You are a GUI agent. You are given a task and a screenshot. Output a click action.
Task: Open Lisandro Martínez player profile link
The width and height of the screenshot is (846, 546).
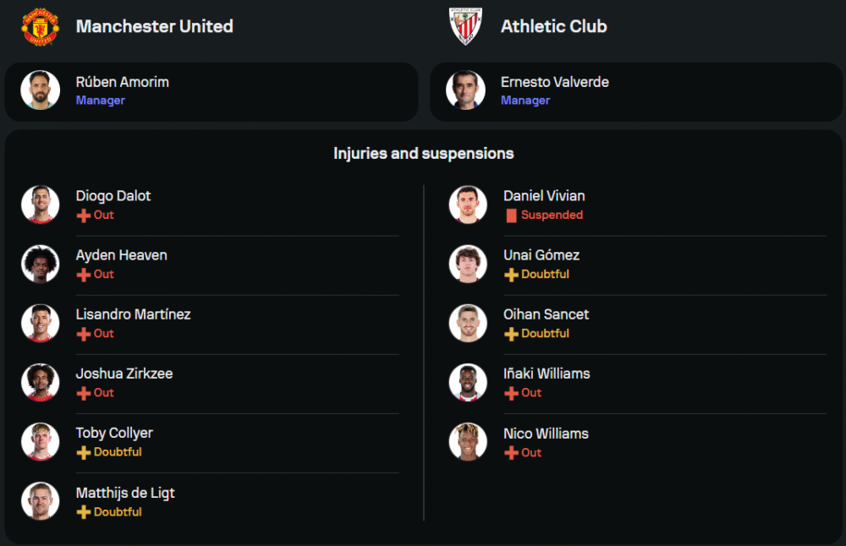point(133,314)
